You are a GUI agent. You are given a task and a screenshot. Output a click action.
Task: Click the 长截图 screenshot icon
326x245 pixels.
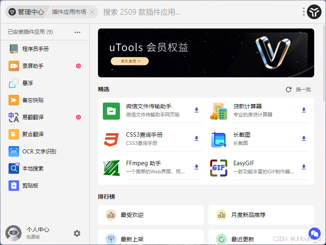[219, 140]
